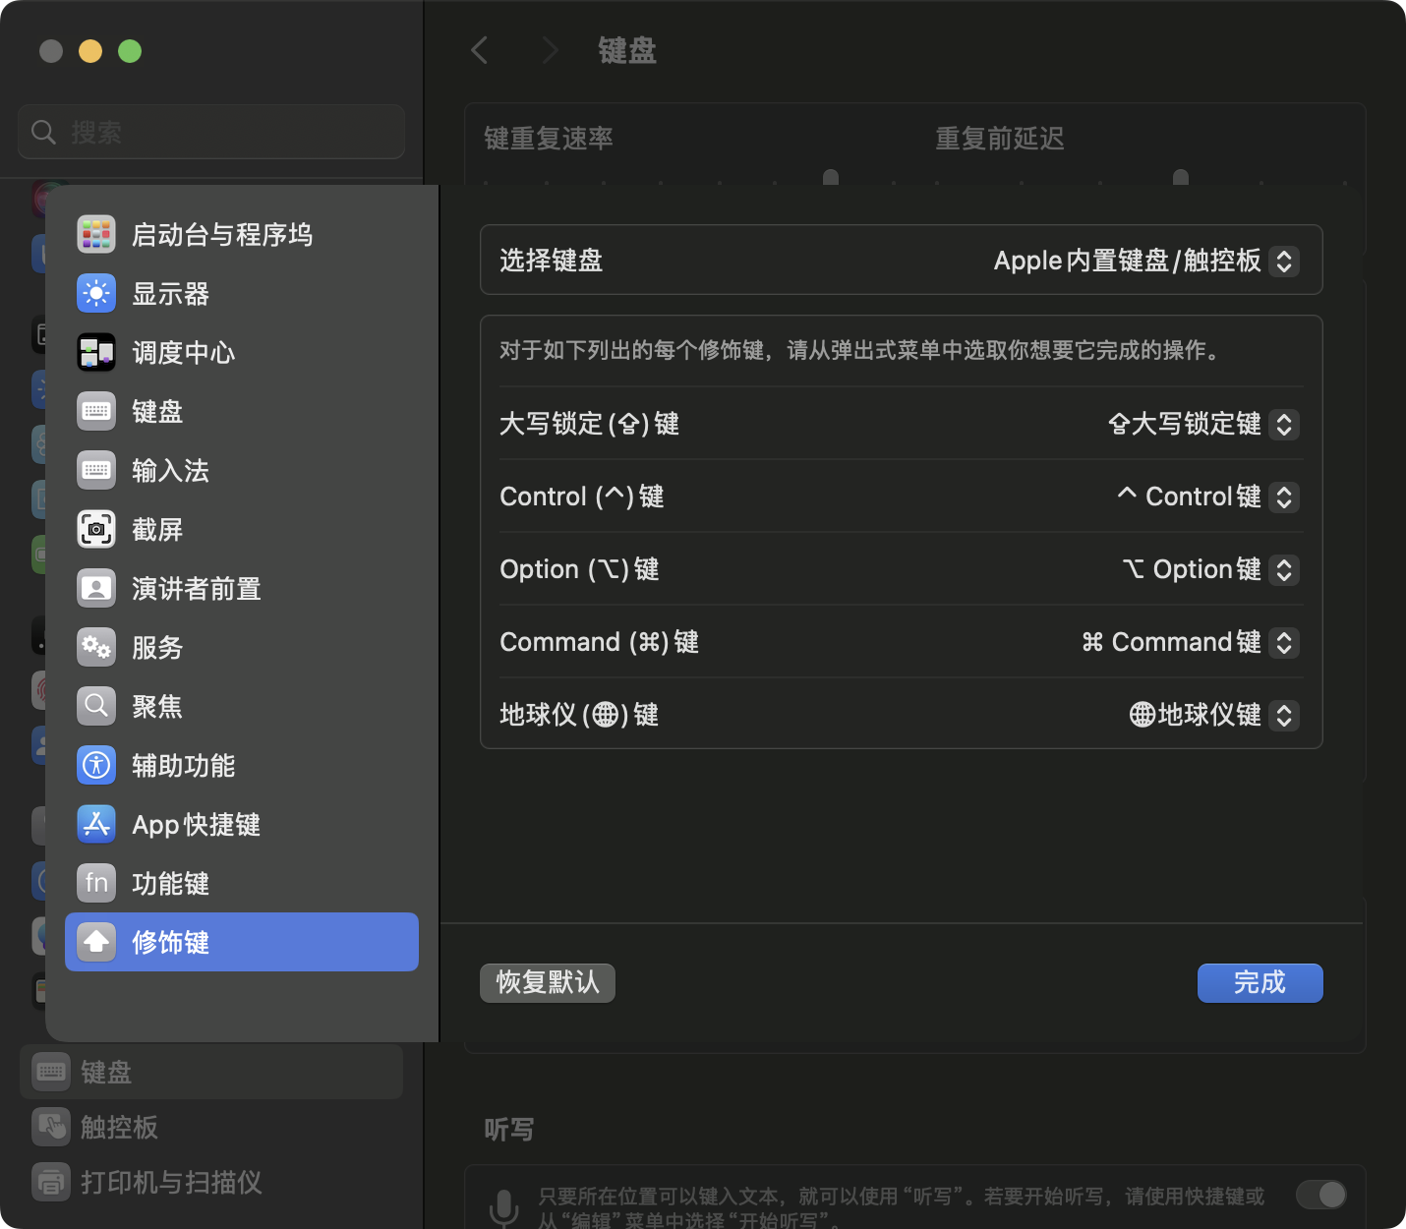1406x1229 pixels.
Task: Open Command 键 action dropdown
Action: tap(1190, 642)
